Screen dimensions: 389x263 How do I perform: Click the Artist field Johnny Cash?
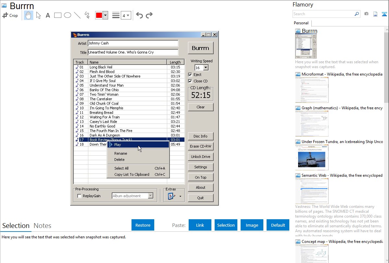[x=133, y=43]
